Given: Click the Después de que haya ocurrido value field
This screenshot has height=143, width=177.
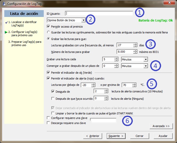Looking at the screenshot, I should tap(99, 98).
